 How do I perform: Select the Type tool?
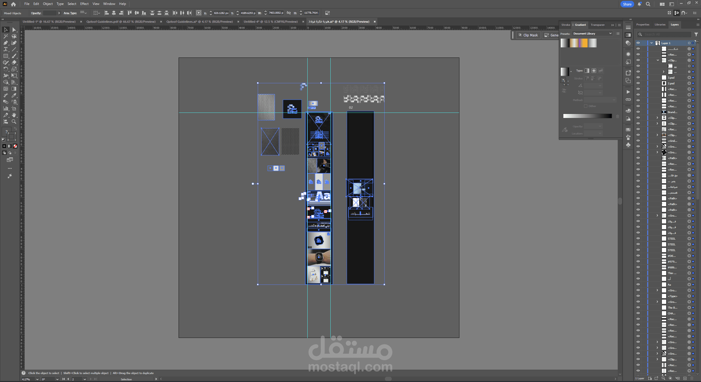tap(5, 49)
